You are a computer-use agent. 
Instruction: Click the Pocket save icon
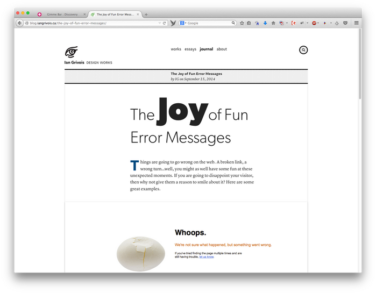point(345,23)
